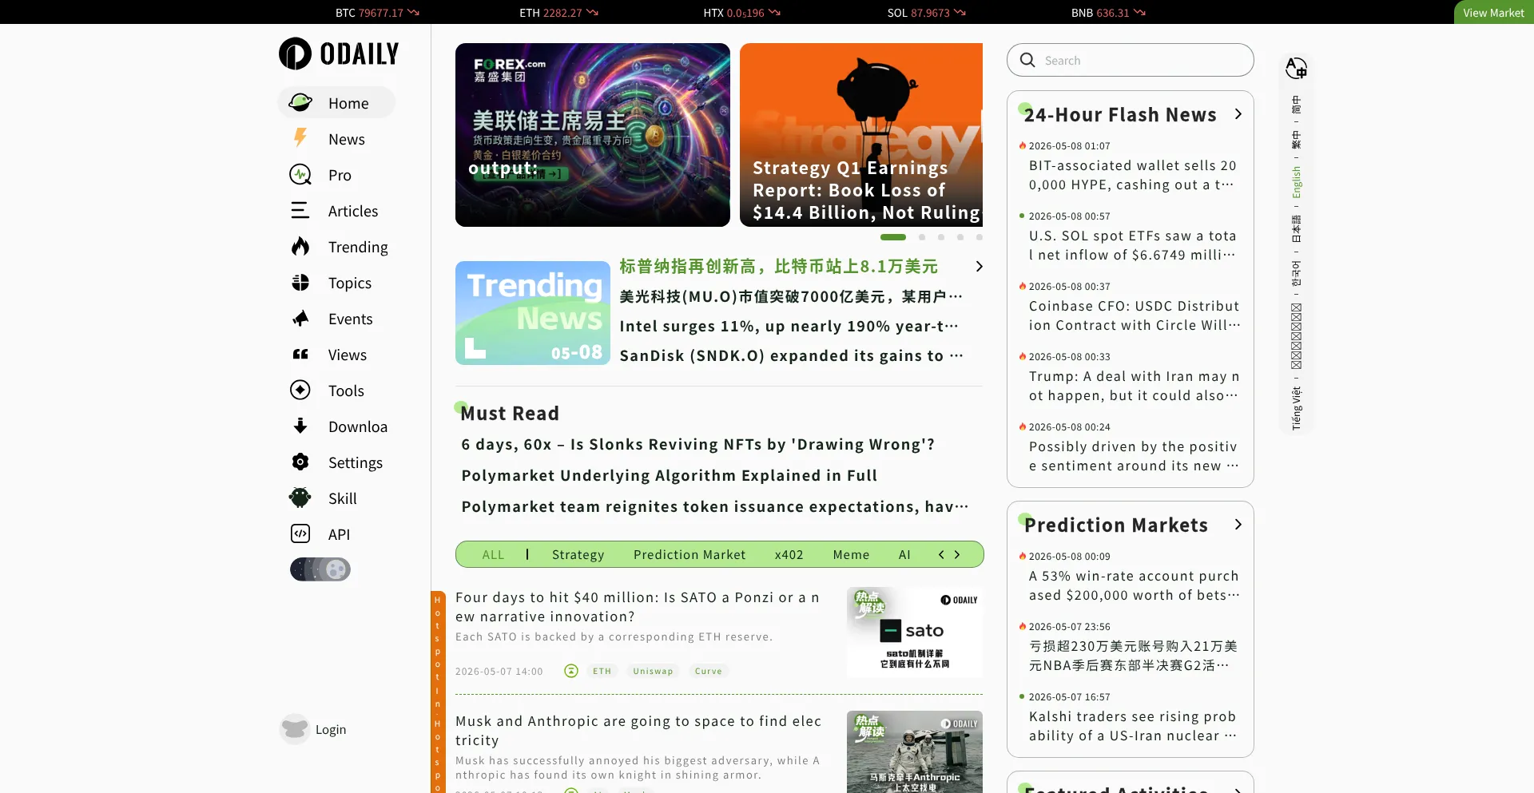Click the Topics pie icon
Viewport: 1534px width, 793px height.
coord(300,282)
